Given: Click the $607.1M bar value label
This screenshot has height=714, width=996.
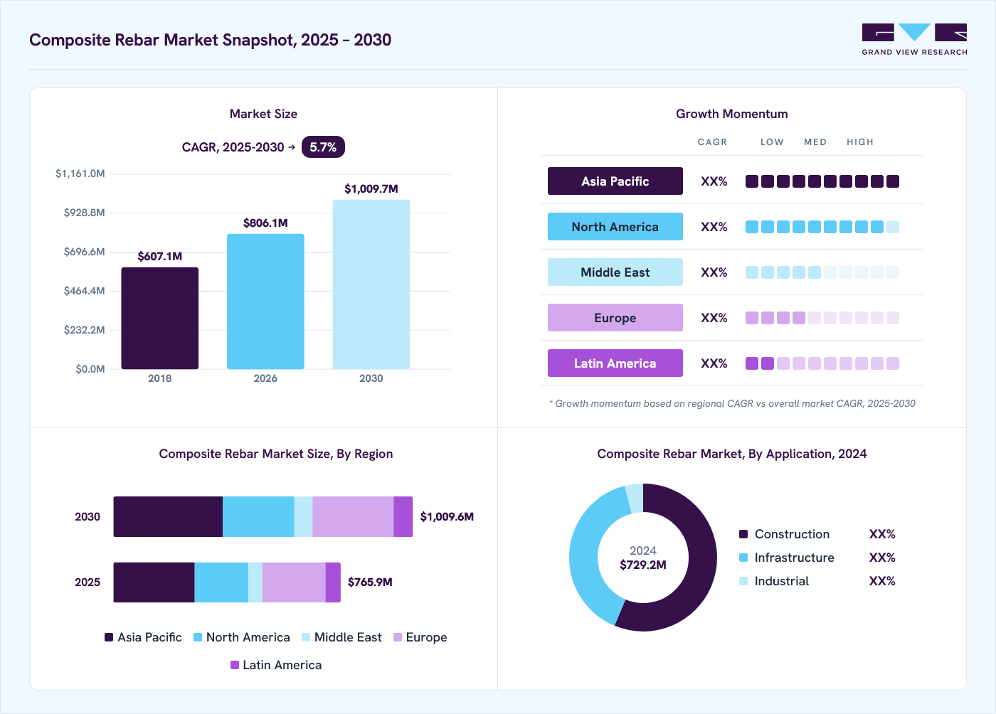Looking at the screenshot, I should pyautogui.click(x=160, y=256).
